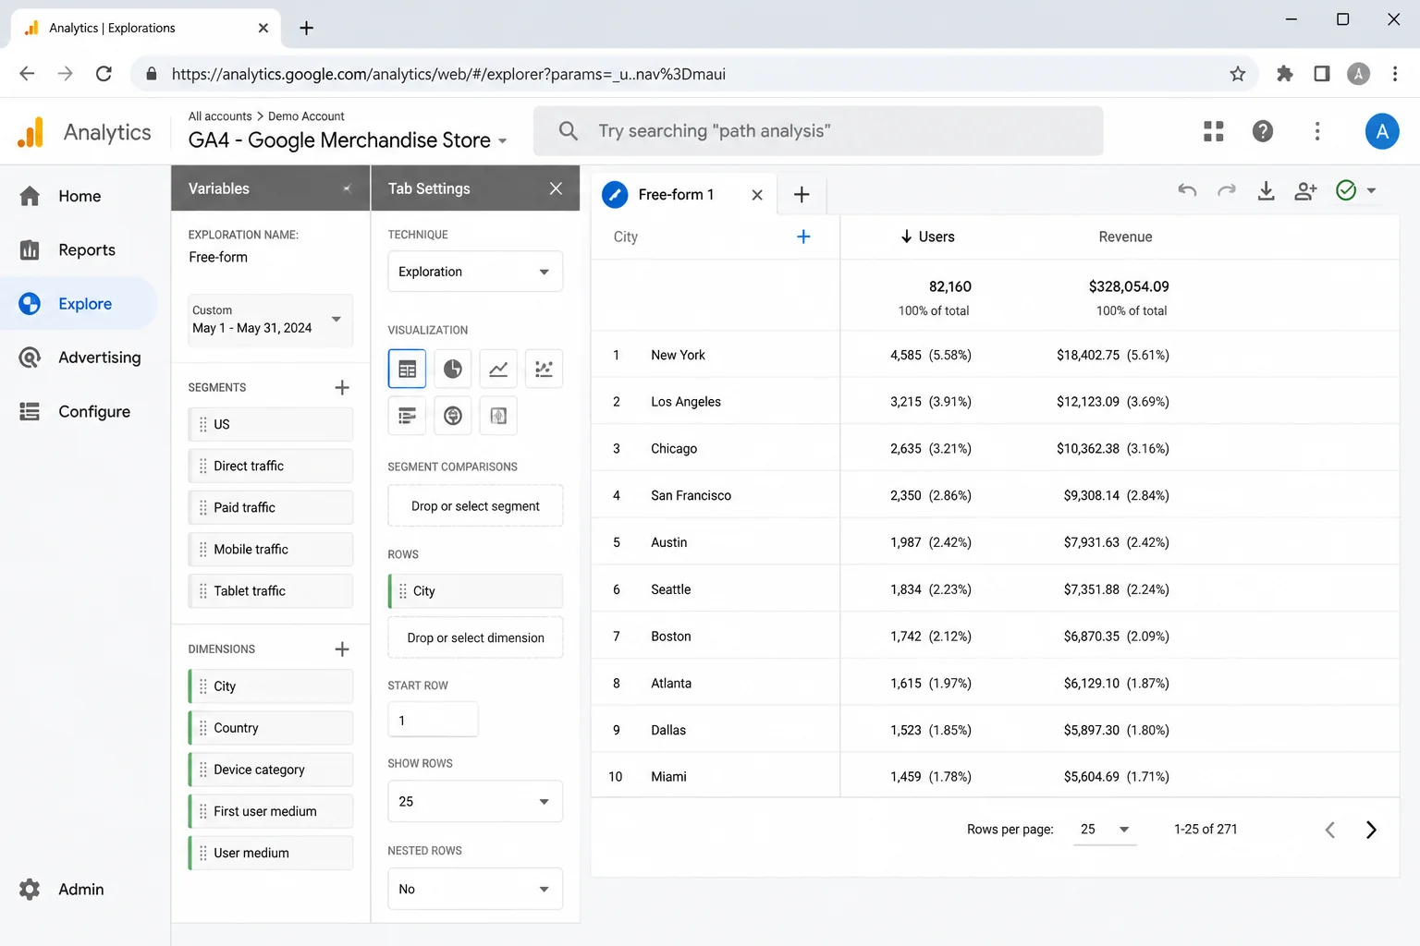Open the Nested Rows dropdown
The width and height of the screenshot is (1420, 946).
(475, 889)
